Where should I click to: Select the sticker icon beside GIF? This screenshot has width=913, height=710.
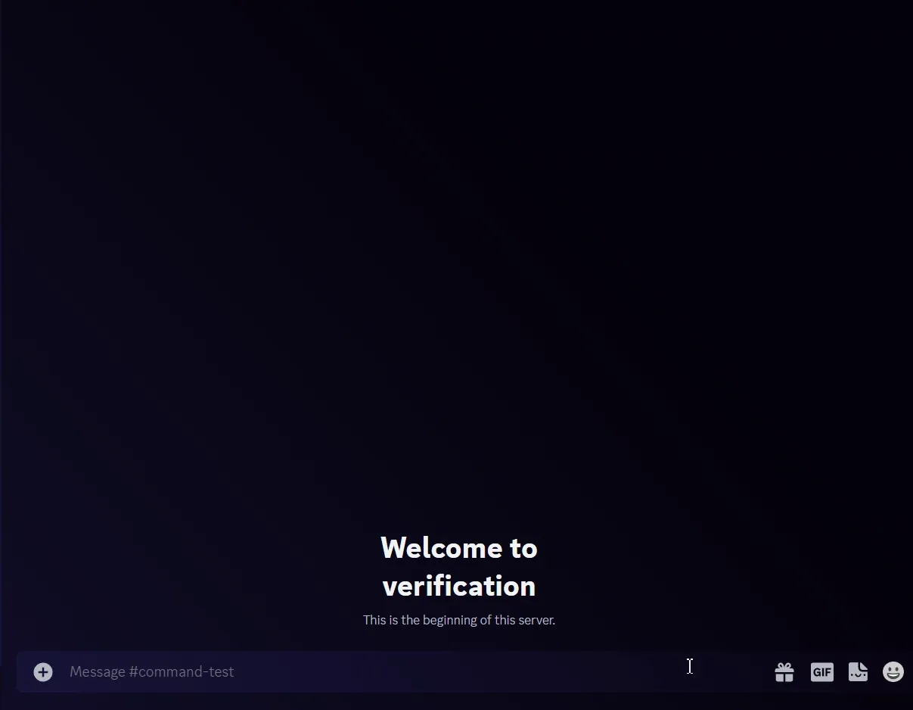pos(858,672)
